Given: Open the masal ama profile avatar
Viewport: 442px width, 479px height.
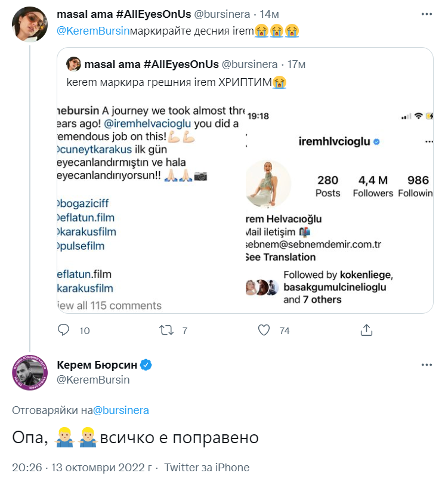Looking at the screenshot, I should [29, 24].
